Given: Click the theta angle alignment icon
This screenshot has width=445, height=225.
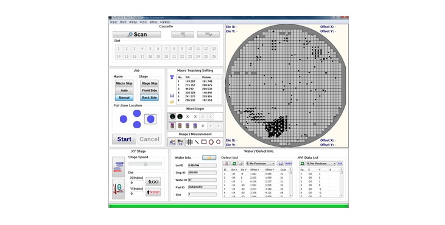Looking at the screenshot, I should (118, 189).
